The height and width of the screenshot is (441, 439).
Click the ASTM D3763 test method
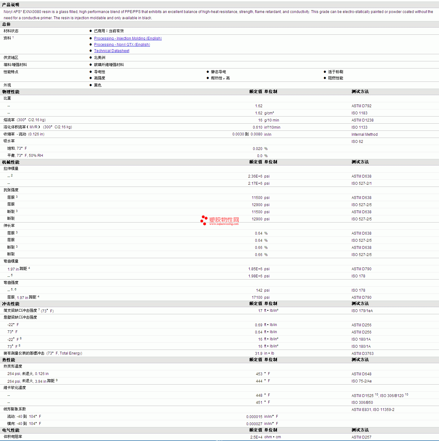[x=362, y=354]
